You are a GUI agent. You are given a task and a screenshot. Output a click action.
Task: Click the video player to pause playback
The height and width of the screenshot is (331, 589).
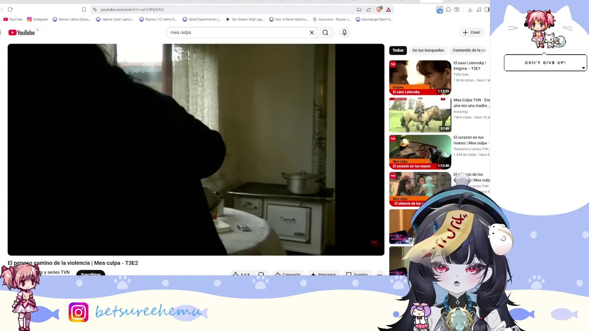point(196,149)
